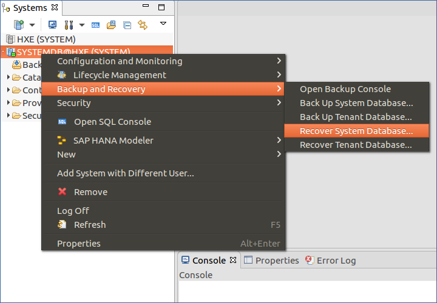Image resolution: width=437 pixels, height=303 pixels.
Task: Choose Add System with Different User
Action: [x=163, y=173]
